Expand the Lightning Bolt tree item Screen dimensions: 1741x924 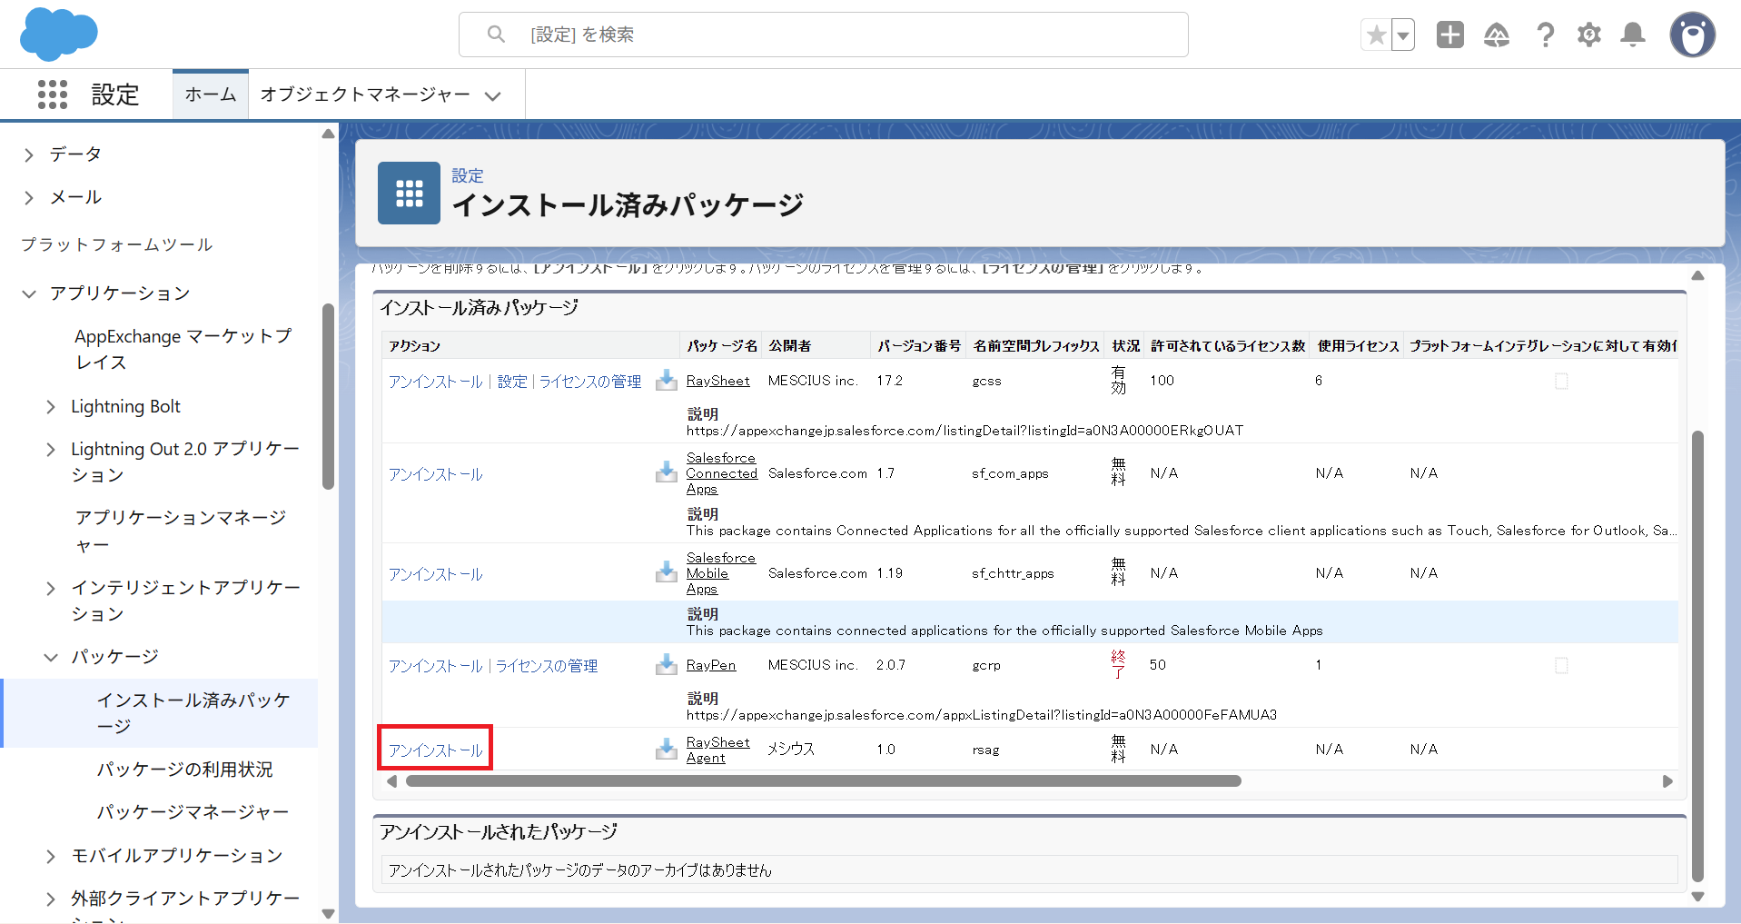51,407
